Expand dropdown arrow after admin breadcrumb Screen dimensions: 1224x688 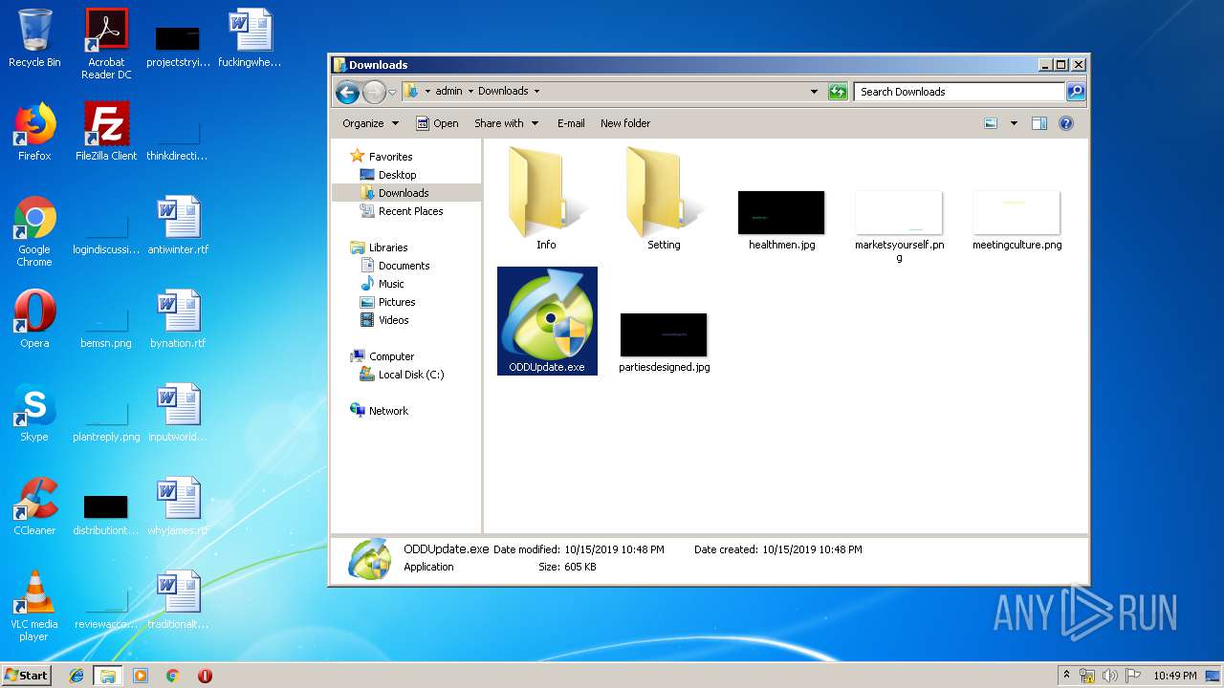(x=470, y=92)
